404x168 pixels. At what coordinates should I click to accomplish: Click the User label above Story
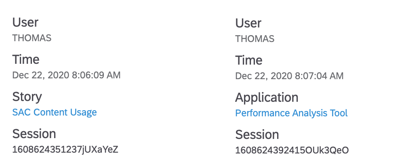coord(25,22)
